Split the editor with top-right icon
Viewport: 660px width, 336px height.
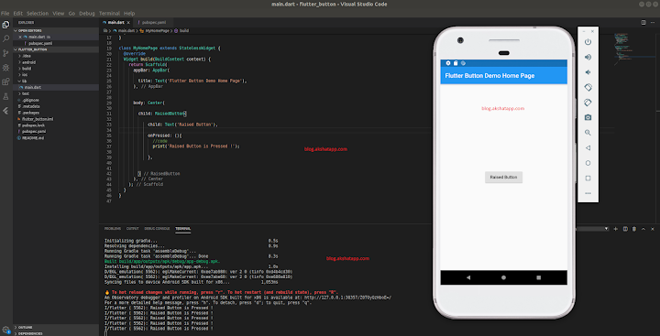pyautogui.click(x=643, y=22)
